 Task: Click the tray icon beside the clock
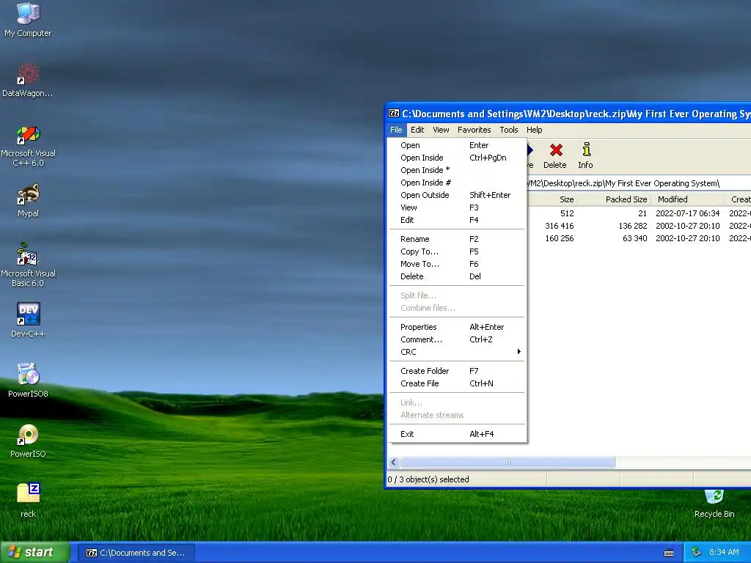696,553
